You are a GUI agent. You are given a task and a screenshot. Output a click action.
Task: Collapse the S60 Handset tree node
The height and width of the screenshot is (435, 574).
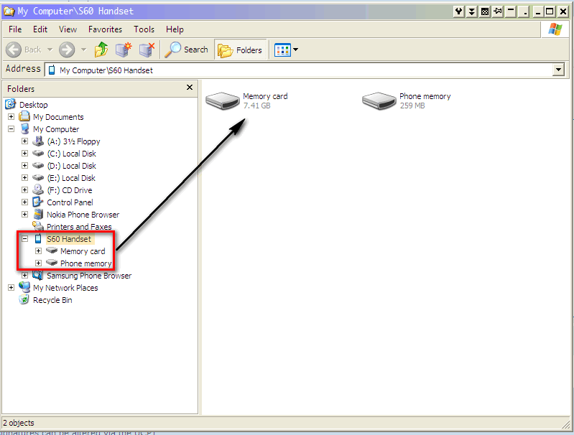point(25,239)
